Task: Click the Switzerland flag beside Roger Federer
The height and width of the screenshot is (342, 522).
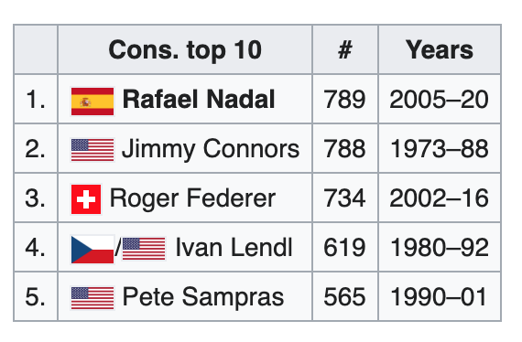Action: coord(86,199)
